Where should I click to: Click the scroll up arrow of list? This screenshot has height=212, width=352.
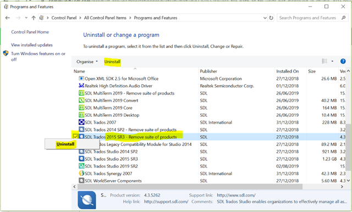[348, 71]
